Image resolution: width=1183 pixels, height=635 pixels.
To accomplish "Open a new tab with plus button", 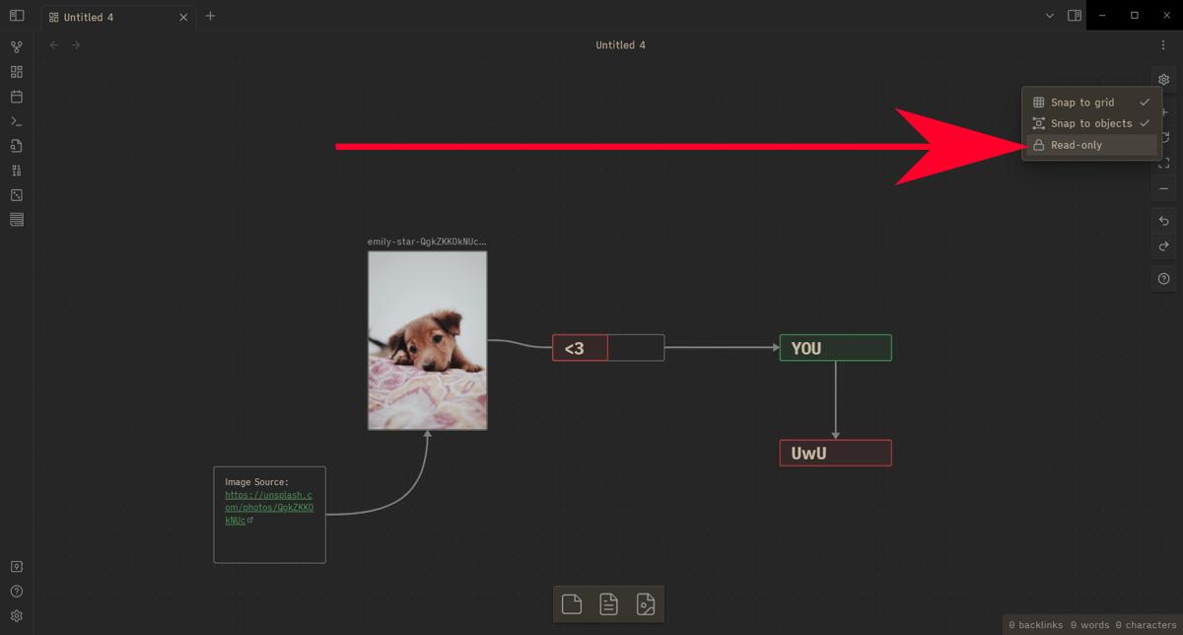I will [210, 16].
